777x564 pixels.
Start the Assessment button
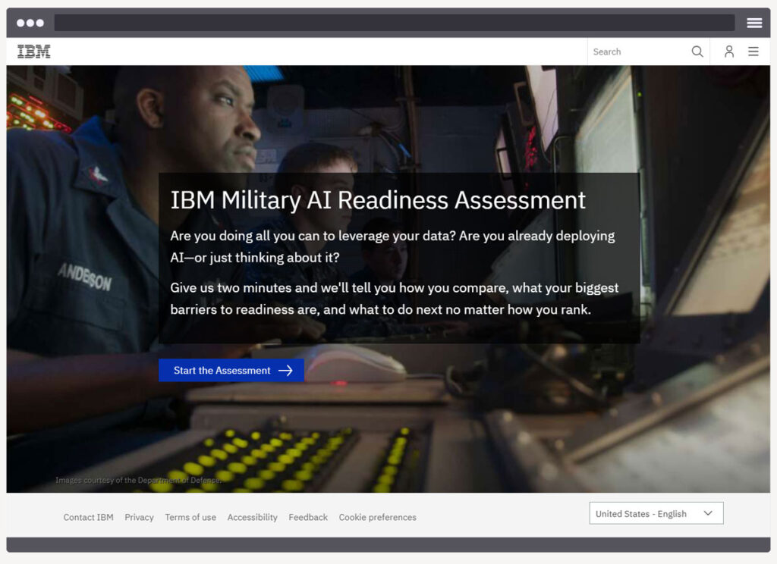(231, 371)
